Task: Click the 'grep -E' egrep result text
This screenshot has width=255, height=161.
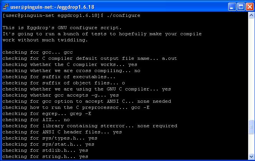Action: pos(81,114)
